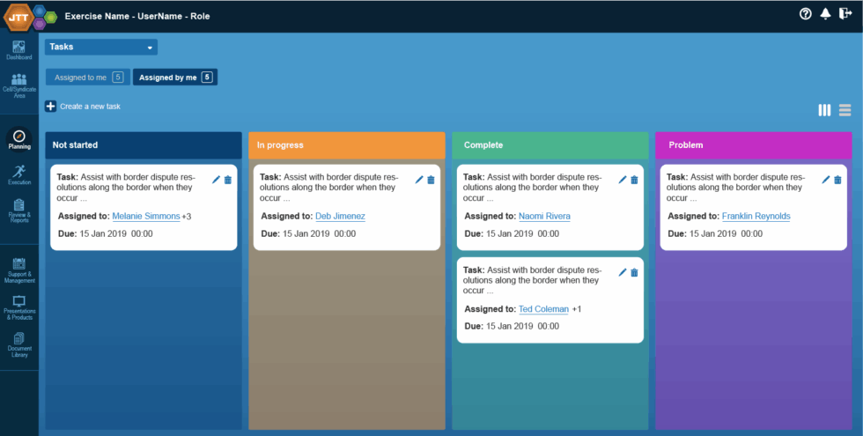Click the help question mark icon

805,14
